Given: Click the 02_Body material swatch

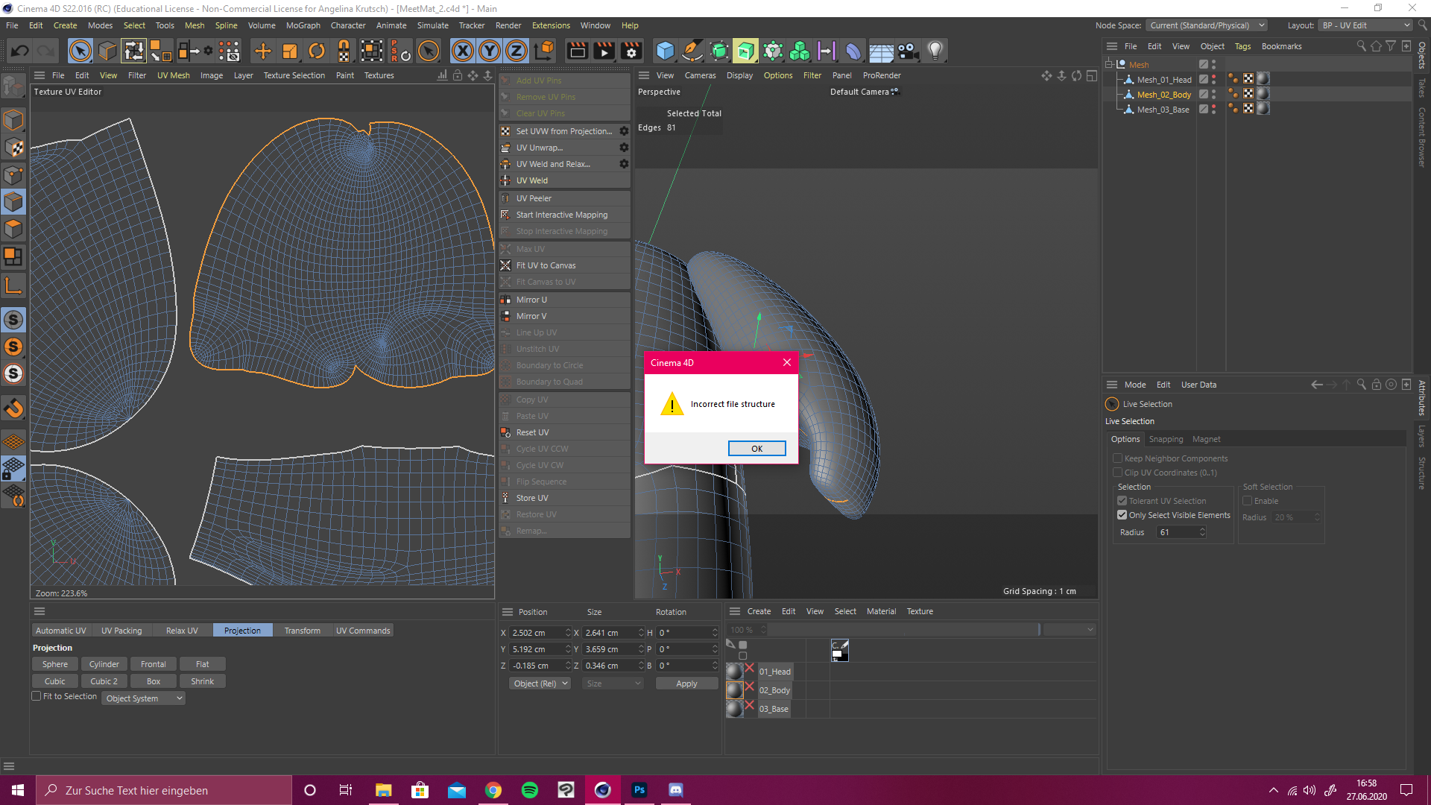Looking at the screenshot, I should coord(734,689).
